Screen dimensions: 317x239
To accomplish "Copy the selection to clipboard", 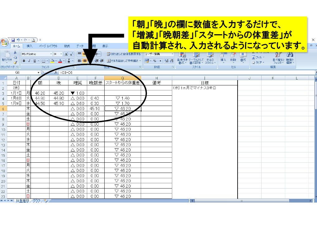I will (15, 57).
